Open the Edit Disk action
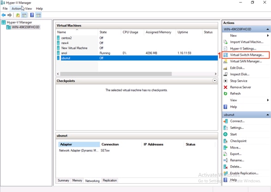Viewport: 271px width, 192px height. point(237,68)
